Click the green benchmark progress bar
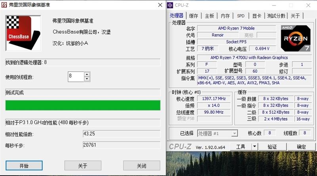The height and width of the screenshot is (176, 317). pos(83,105)
